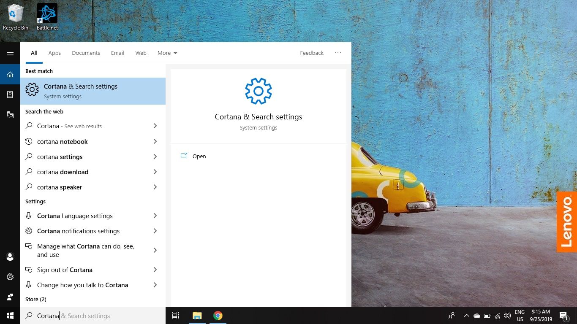Click inside the search input field

tap(84, 316)
